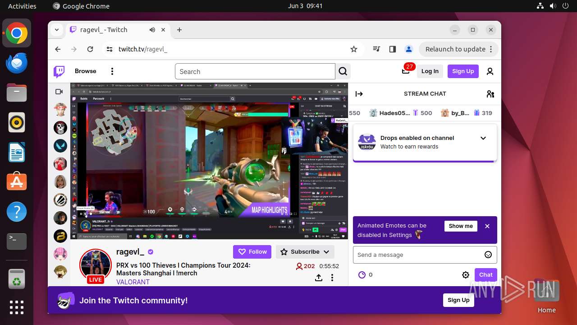This screenshot has height=325, width=577.
Task: Open Google Chrome app menu in top bar
Action: (81, 6)
